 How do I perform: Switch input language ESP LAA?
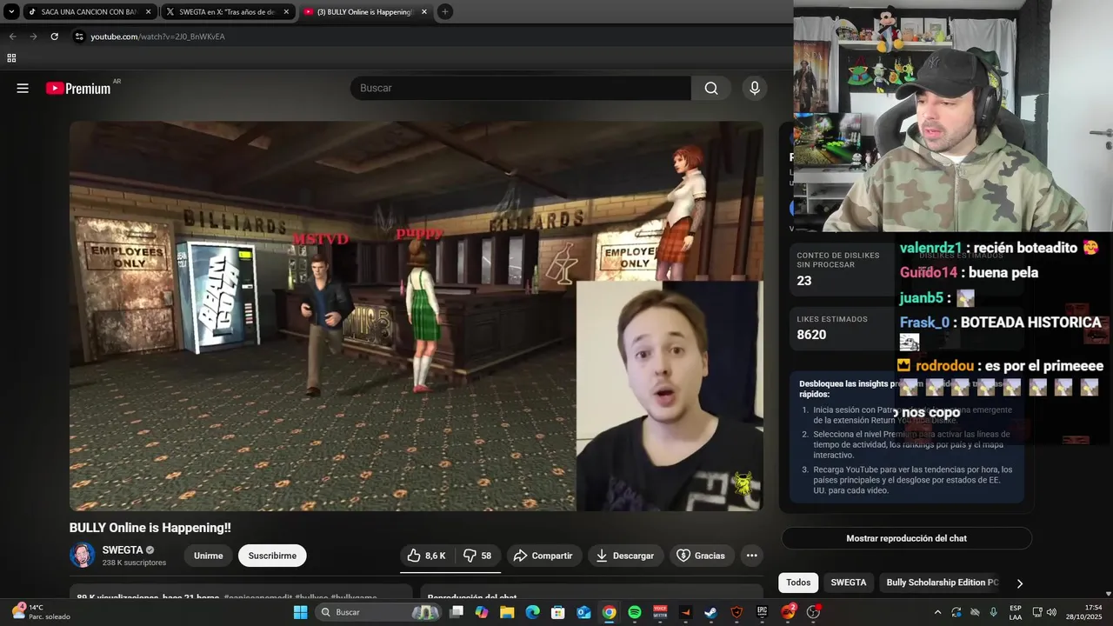tap(1016, 612)
